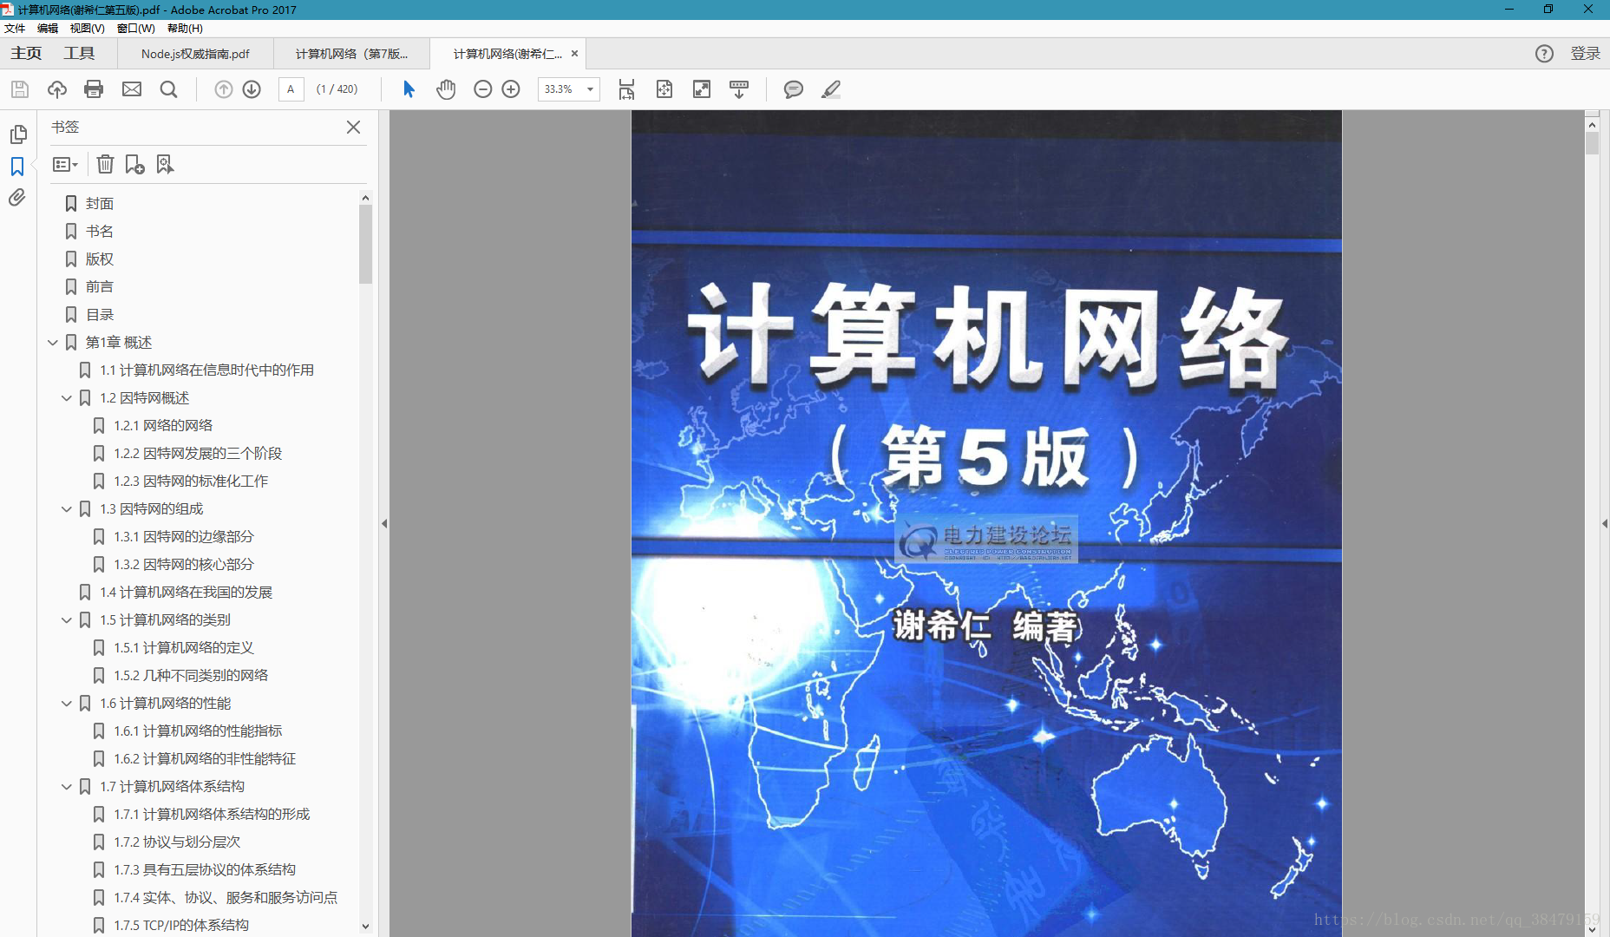Screen dimensions: 1610x937
Task: Find current bookmark icon
Action: pos(165,164)
